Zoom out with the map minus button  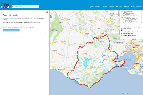coord(51,17)
